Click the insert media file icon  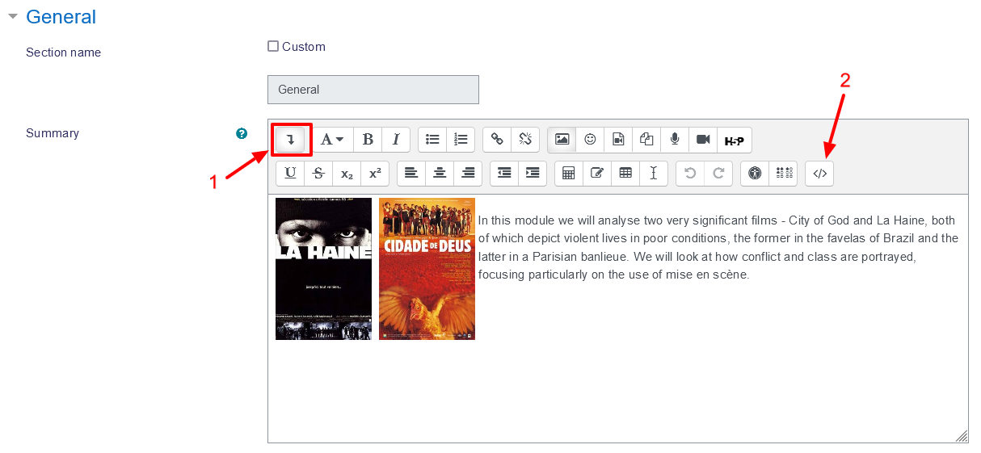coord(618,140)
